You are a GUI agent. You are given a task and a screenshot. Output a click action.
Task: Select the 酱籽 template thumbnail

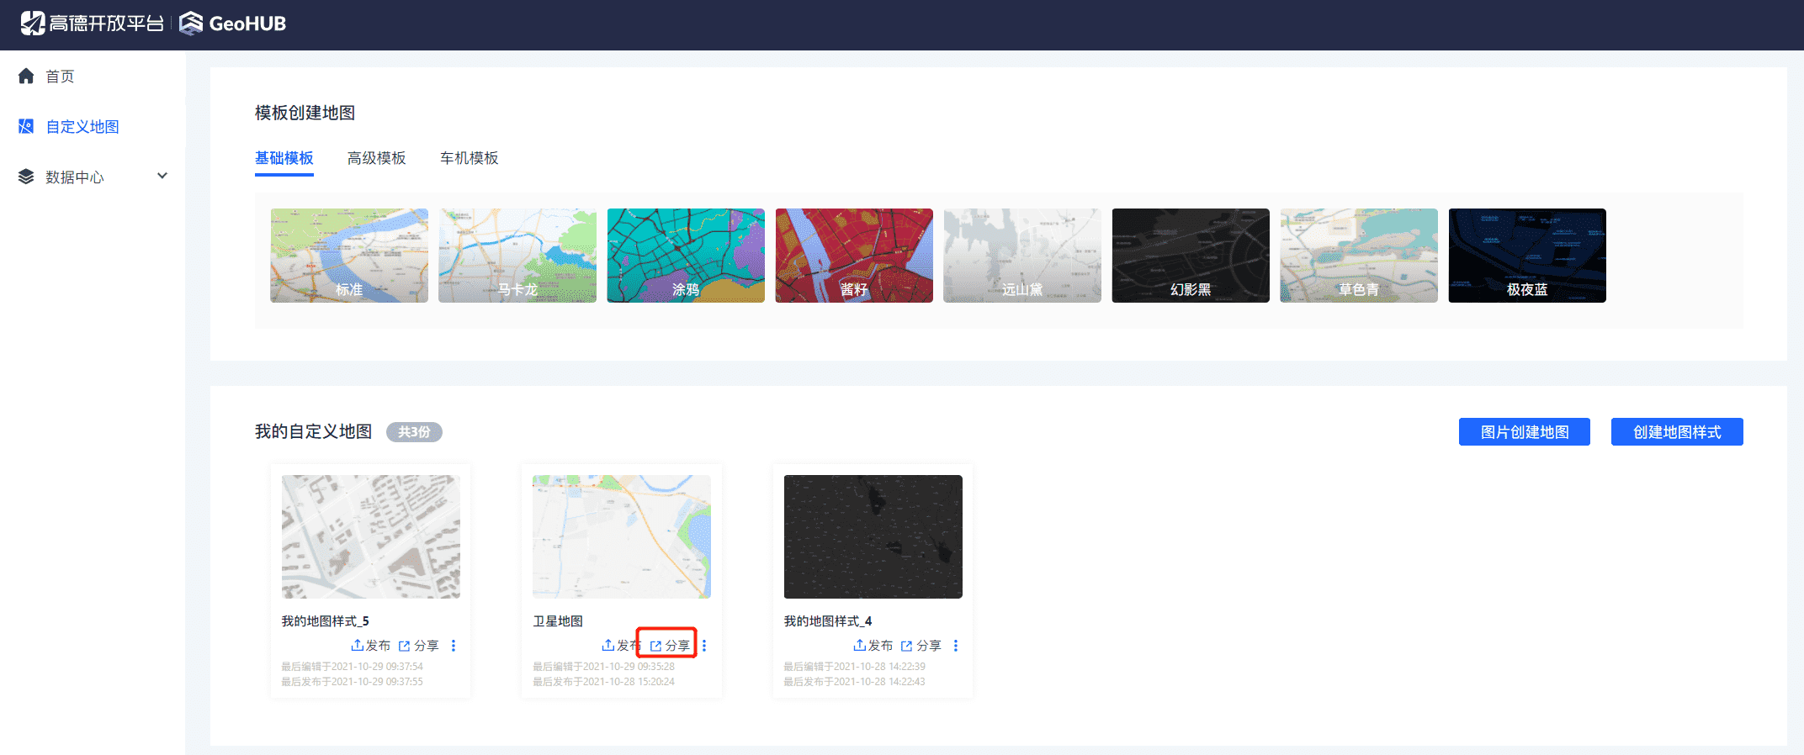point(854,256)
